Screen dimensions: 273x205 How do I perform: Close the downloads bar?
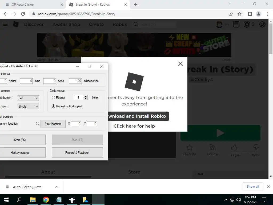(x=268, y=187)
